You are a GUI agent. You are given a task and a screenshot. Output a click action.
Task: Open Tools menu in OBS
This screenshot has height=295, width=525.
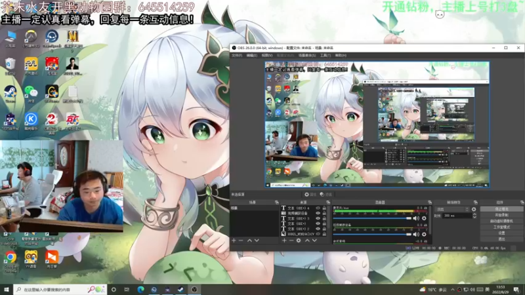pyautogui.click(x=325, y=55)
